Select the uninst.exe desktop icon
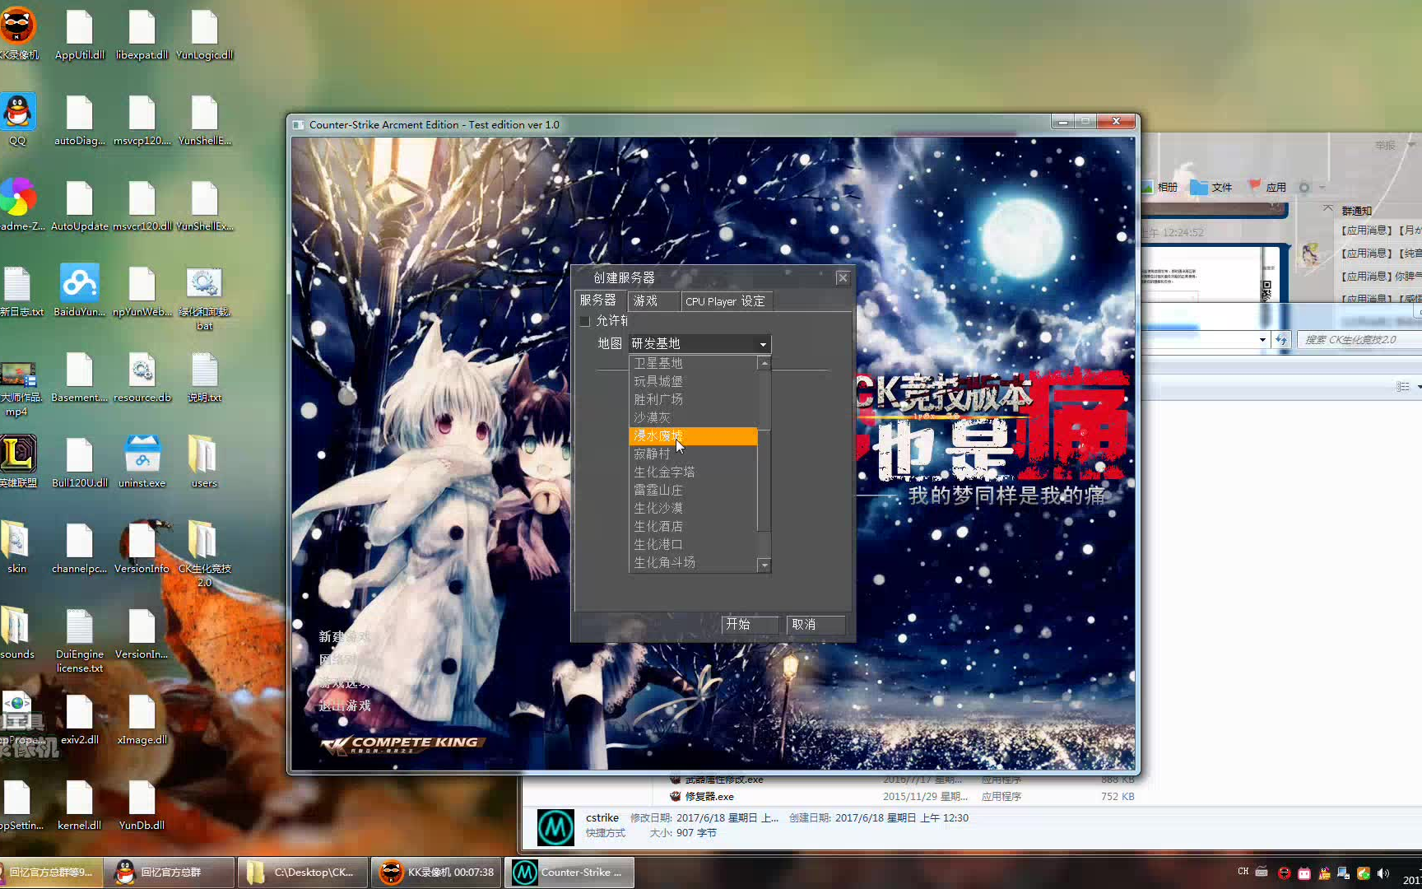This screenshot has height=889, width=1422. [142, 462]
